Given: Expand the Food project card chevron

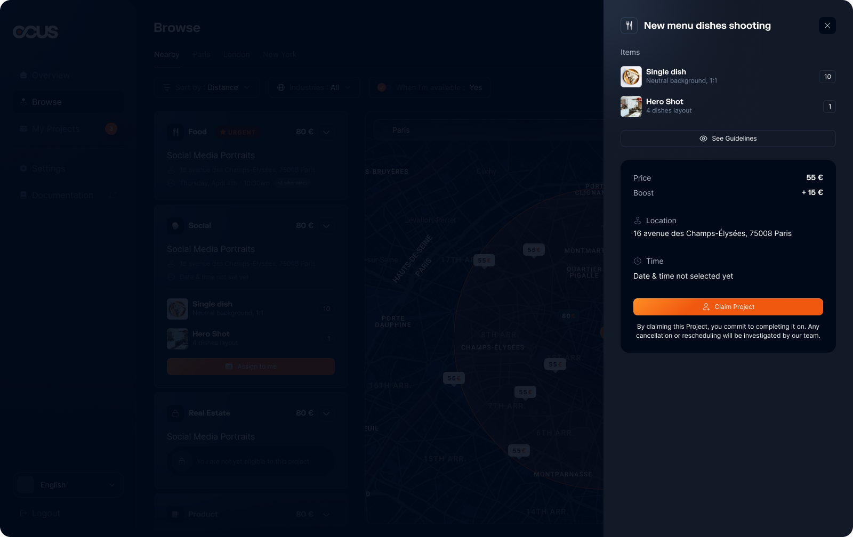Looking at the screenshot, I should (326, 132).
